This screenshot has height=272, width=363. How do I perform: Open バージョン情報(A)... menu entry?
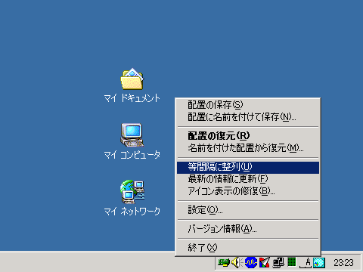click(x=248, y=229)
